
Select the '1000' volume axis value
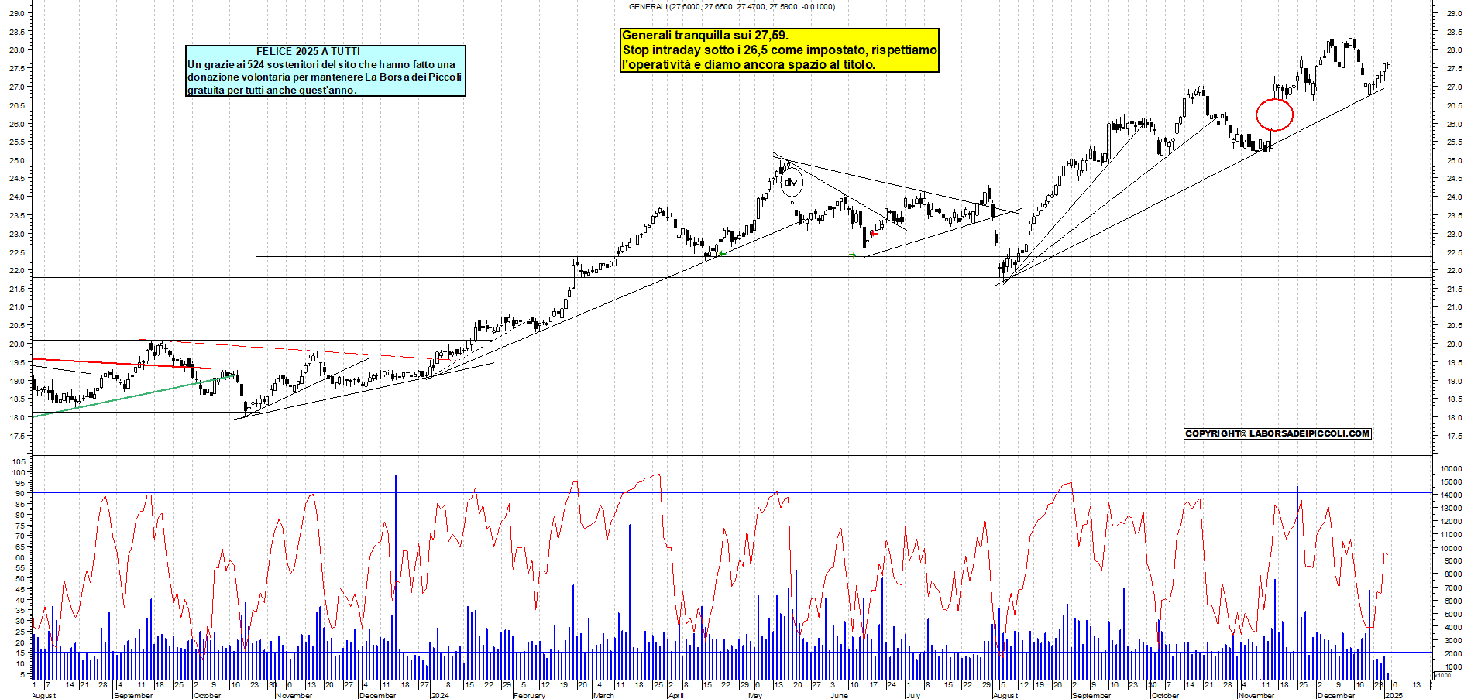(x=1453, y=666)
